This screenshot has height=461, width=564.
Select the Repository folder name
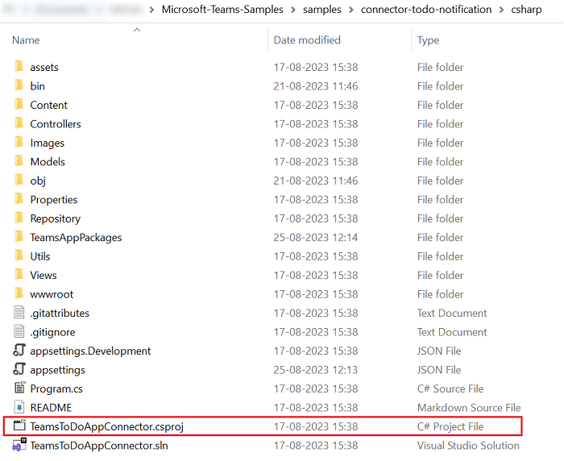point(56,218)
